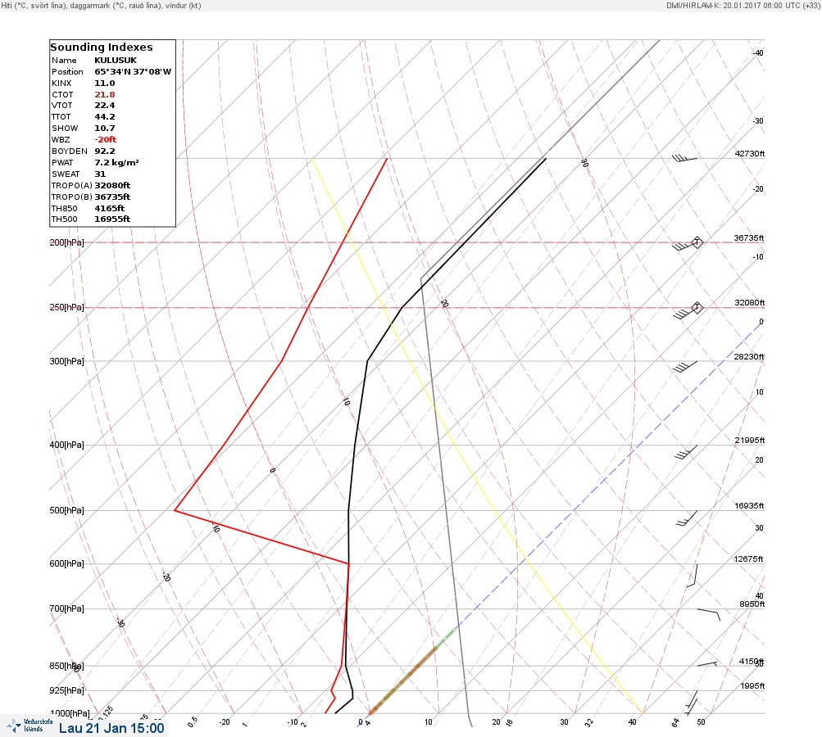Image resolution: width=822 pixels, height=737 pixels.
Task: Click the 200[hPa] pressure label
Action: click(x=66, y=242)
